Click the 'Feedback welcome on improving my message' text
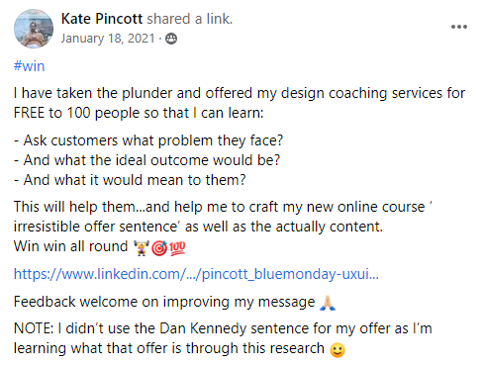The width and height of the screenshot is (484, 366). [x=164, y=302]
